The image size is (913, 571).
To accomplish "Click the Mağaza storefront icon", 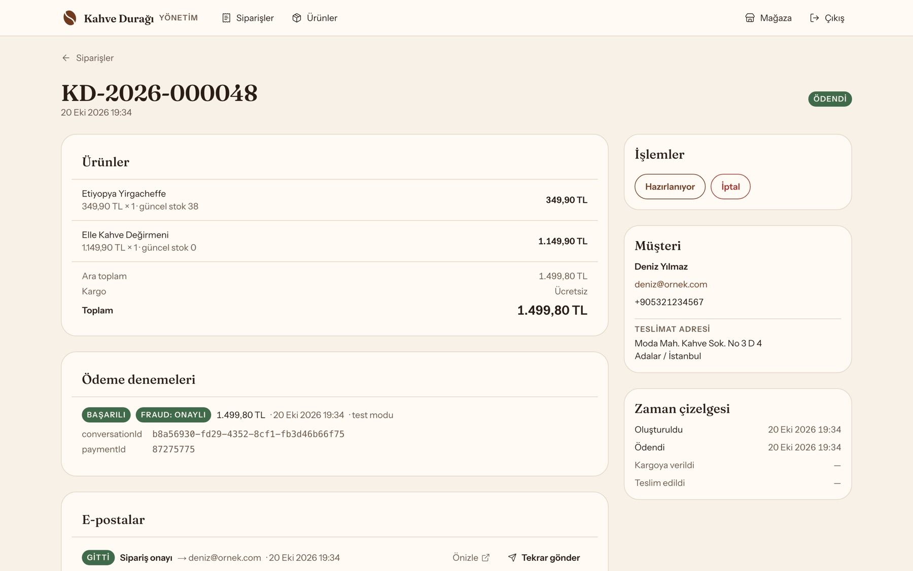I will (x=750, y=18).
